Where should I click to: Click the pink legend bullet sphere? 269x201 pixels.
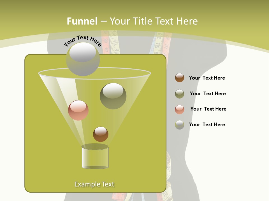180,109
